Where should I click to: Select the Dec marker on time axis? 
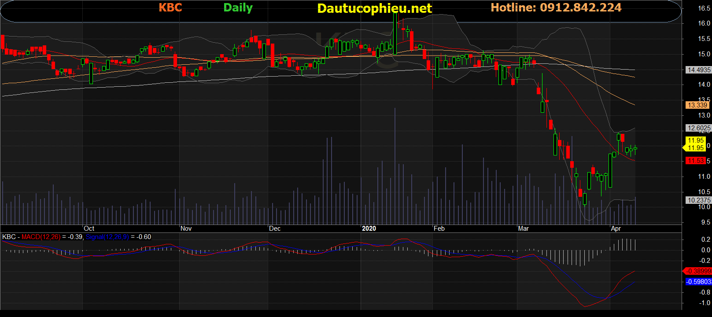[x=275, y=229]
